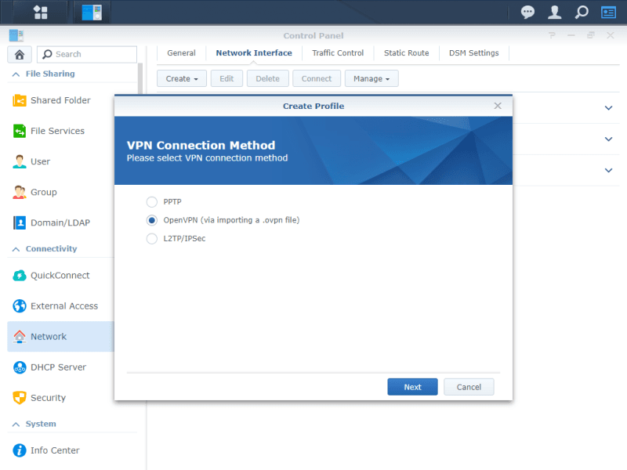Viewport: 627px width, 470px height.
Task: Click the Cancel button
Action: click(469, 387)
